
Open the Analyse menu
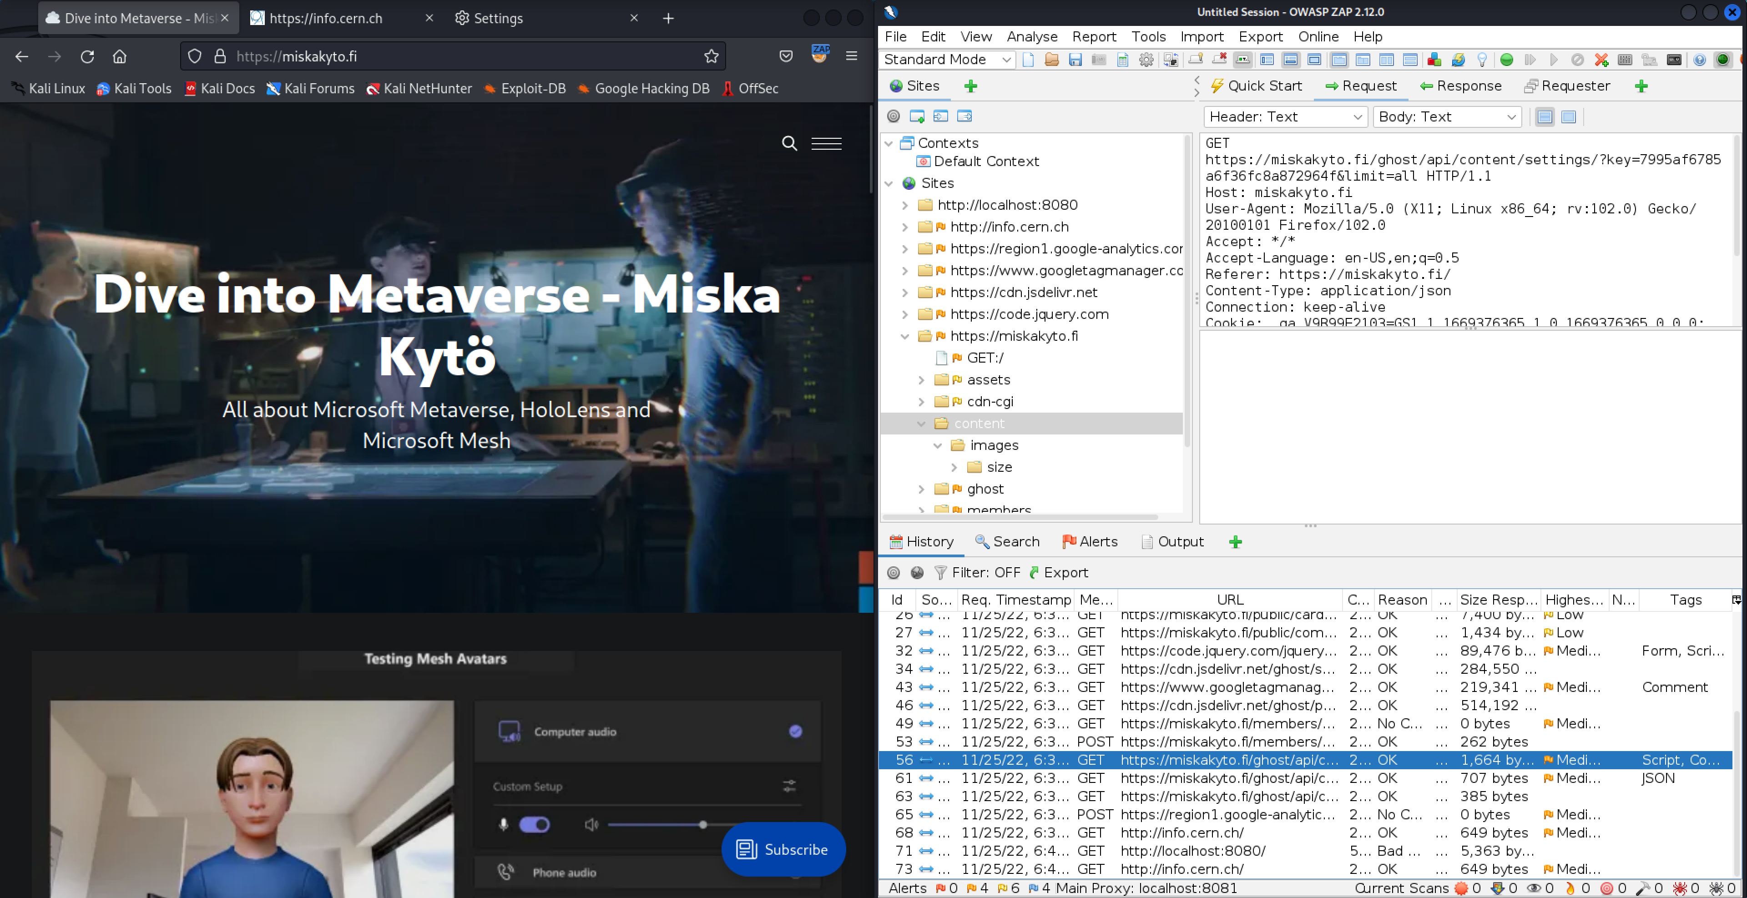coord(1031,37)
